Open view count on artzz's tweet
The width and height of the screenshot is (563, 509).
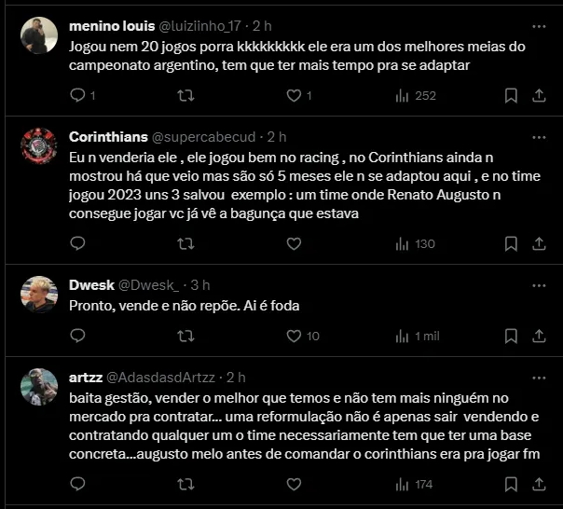[x=416, y=484]
